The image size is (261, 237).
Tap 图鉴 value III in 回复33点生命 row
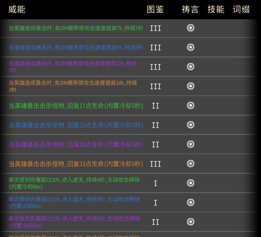pyautogui.click(x=155, y=164)
